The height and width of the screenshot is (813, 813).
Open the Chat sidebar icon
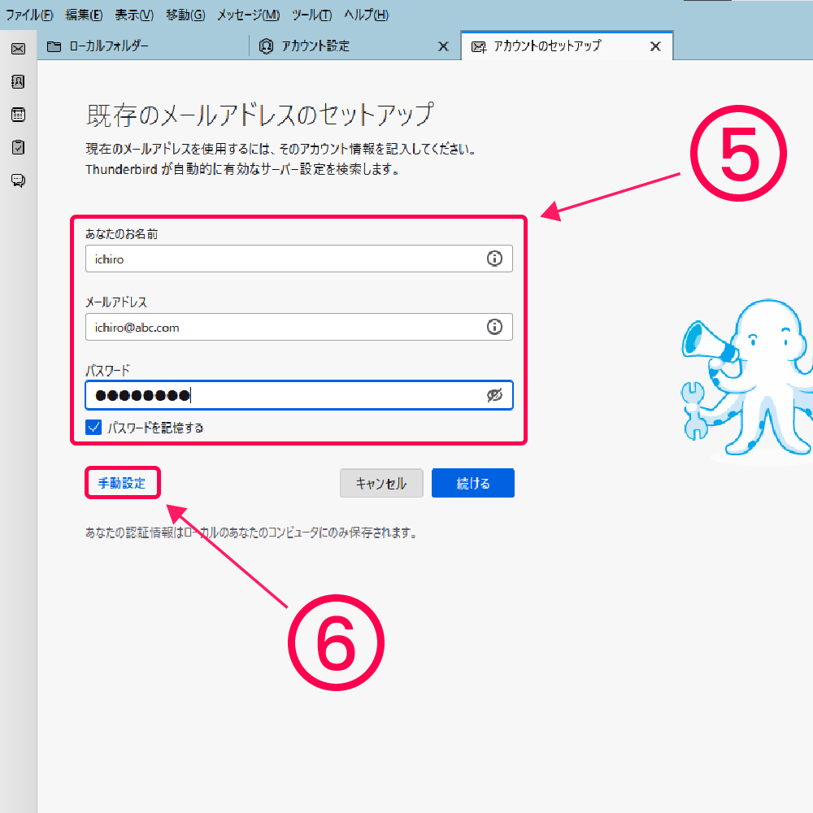(x=18, y=180)
